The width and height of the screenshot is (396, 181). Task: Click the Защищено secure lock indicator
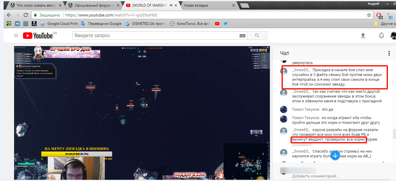(47, 15)
